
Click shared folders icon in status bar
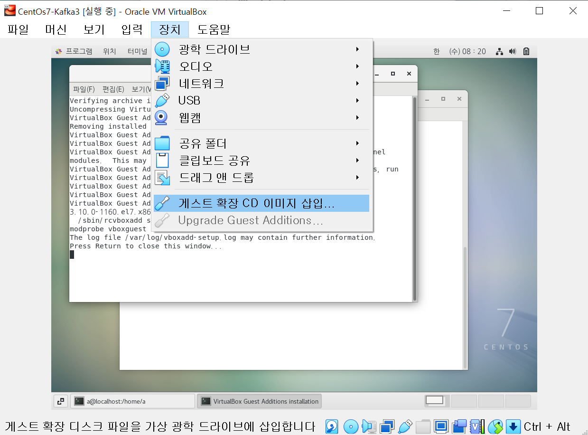(x=423, y=426)
